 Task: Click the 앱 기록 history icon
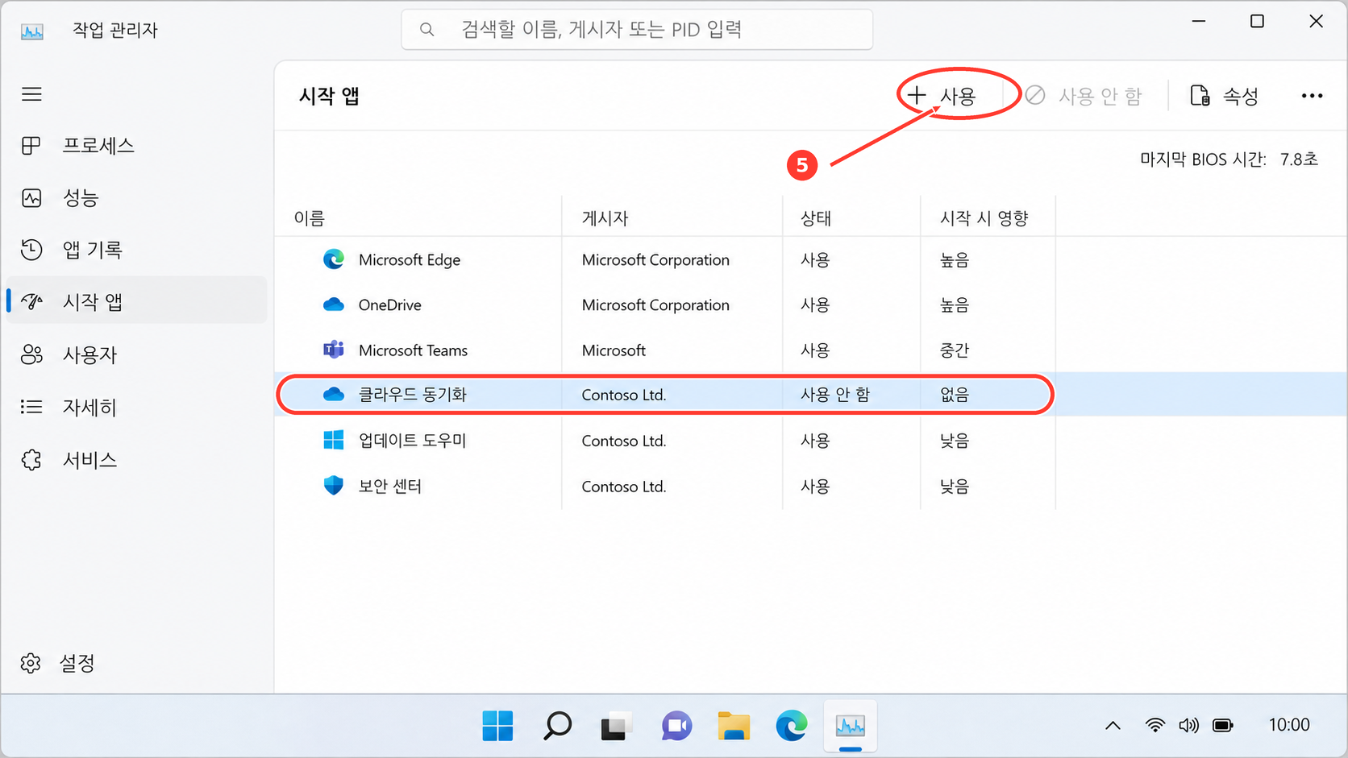31,250
